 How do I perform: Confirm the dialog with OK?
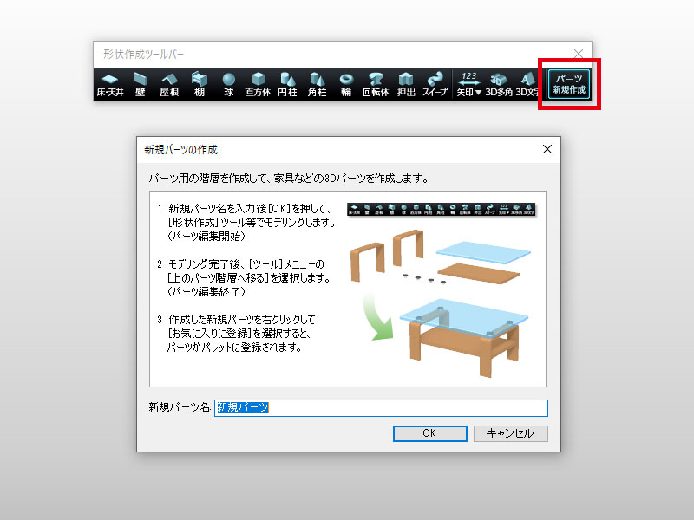point(429,433)
